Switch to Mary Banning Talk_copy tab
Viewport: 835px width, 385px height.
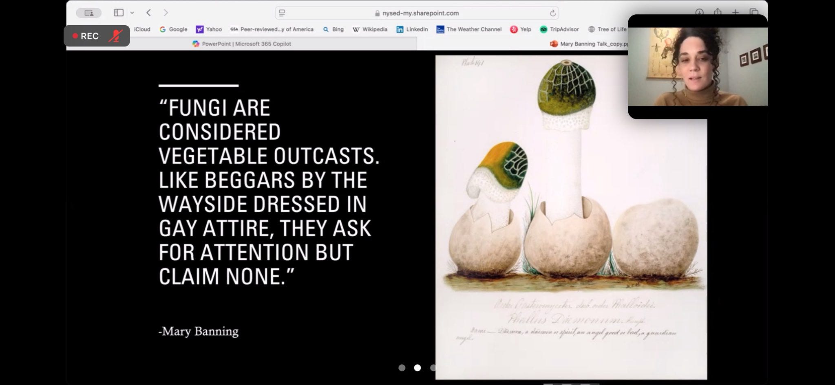589,44
